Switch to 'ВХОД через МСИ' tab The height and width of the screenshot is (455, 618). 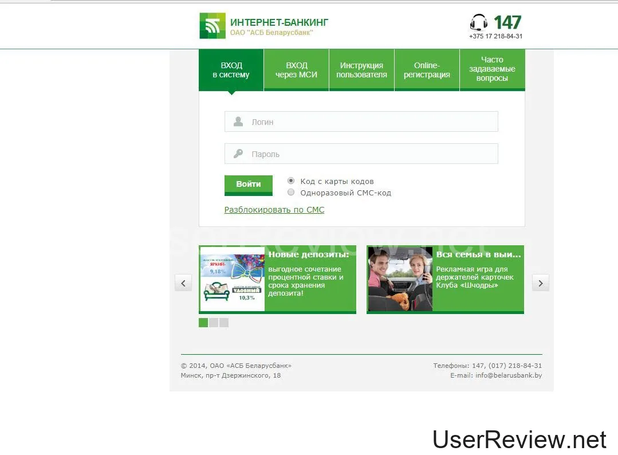tap(296, 70)
